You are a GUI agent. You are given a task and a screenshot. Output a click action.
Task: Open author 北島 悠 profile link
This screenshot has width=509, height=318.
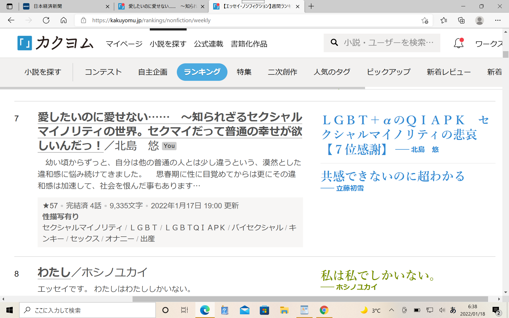click(137, 146)
